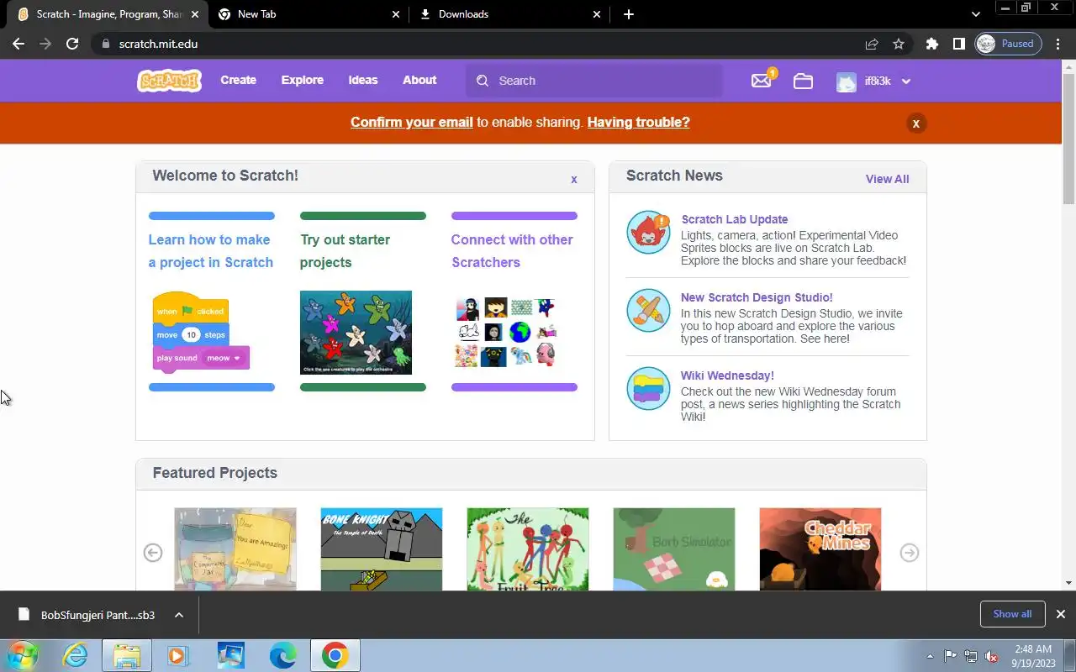The height and width of the screenshot is (672, 1076).
Task: Open the Bone Knight featured project
Action: 382,549
